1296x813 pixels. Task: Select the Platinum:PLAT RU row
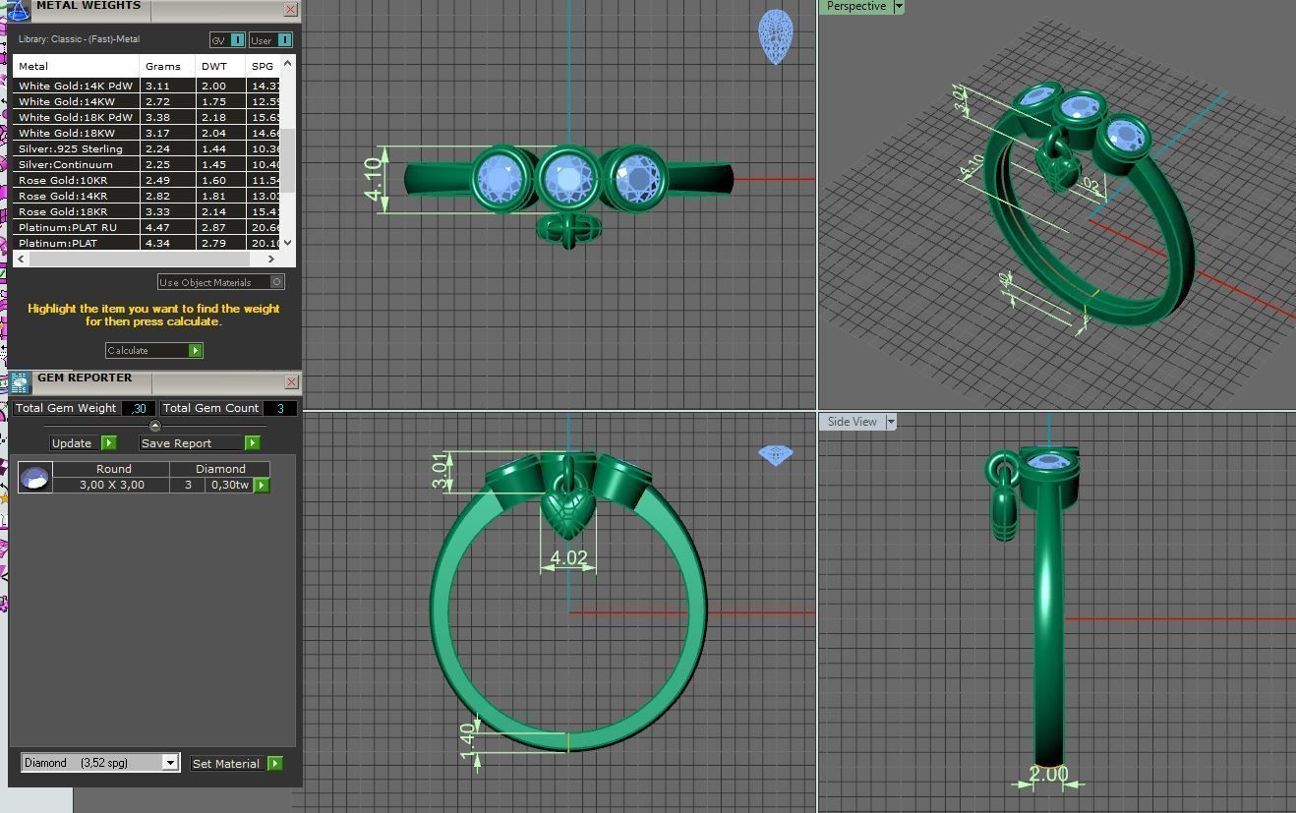click(x=147, y=227)
